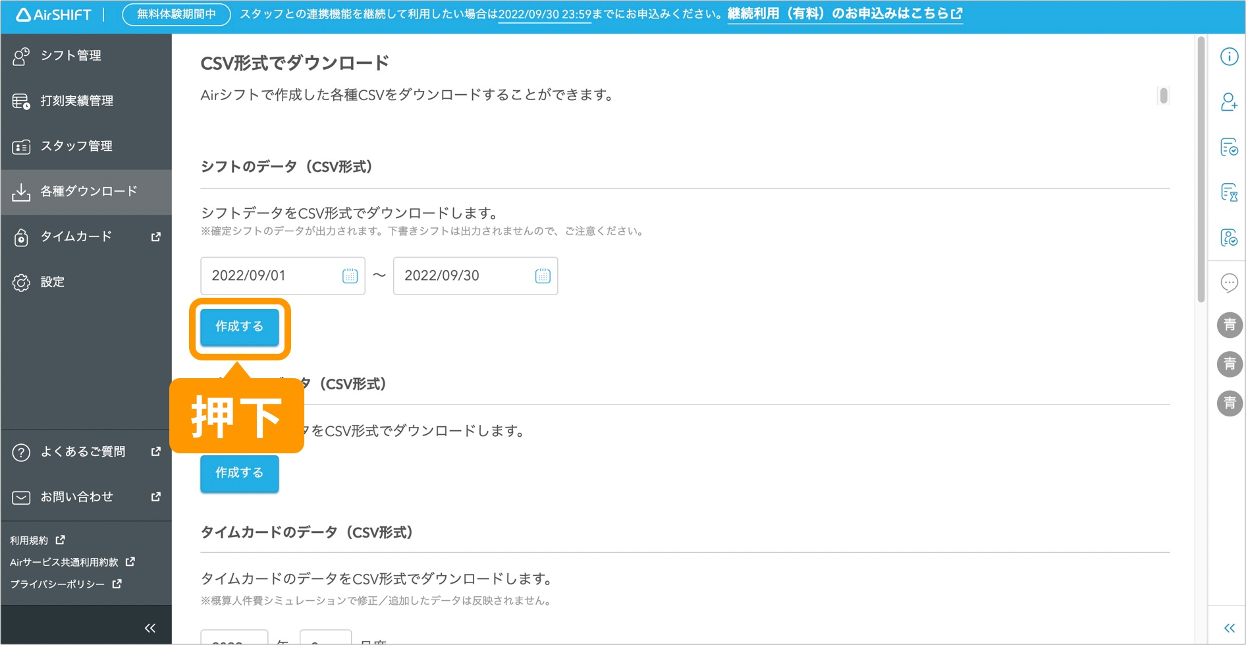The image size is (1246, 645).
Task: Click the topmost 青 avatar circle
Action: point(1229,325)
